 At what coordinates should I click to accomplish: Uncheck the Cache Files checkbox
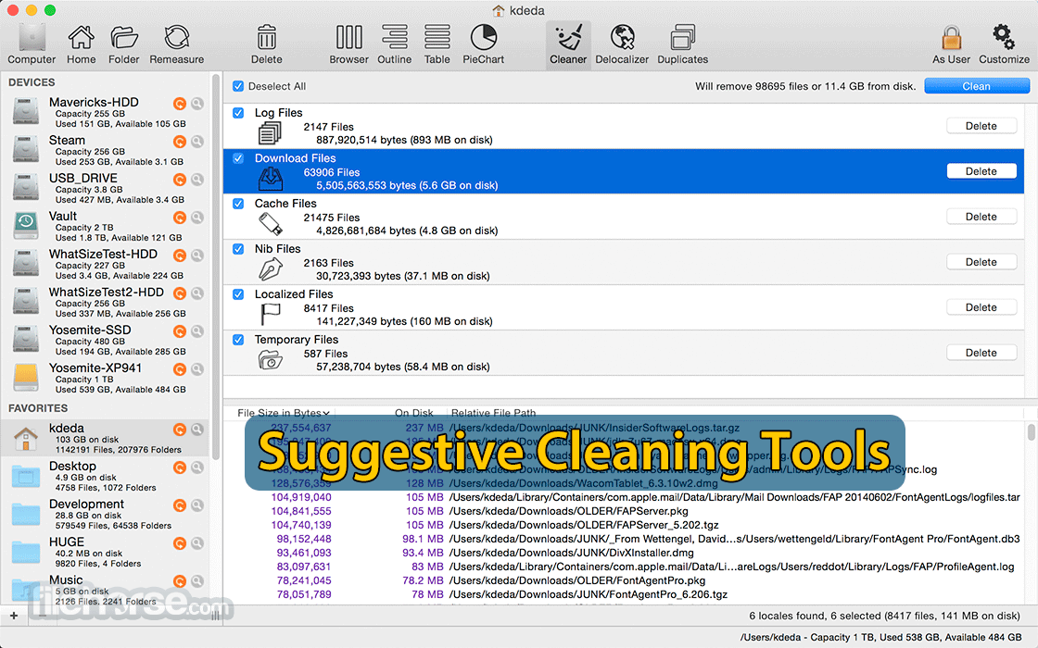point(238,204)
